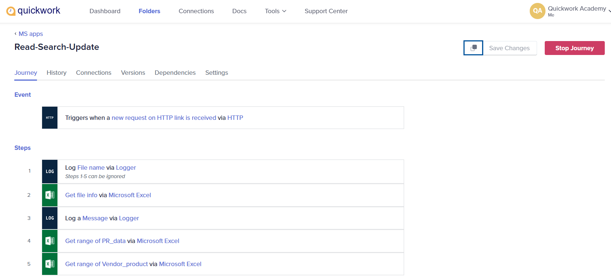Open the Folders menu item
Viewport: 611px width, 276px height.
click(149, 11)
